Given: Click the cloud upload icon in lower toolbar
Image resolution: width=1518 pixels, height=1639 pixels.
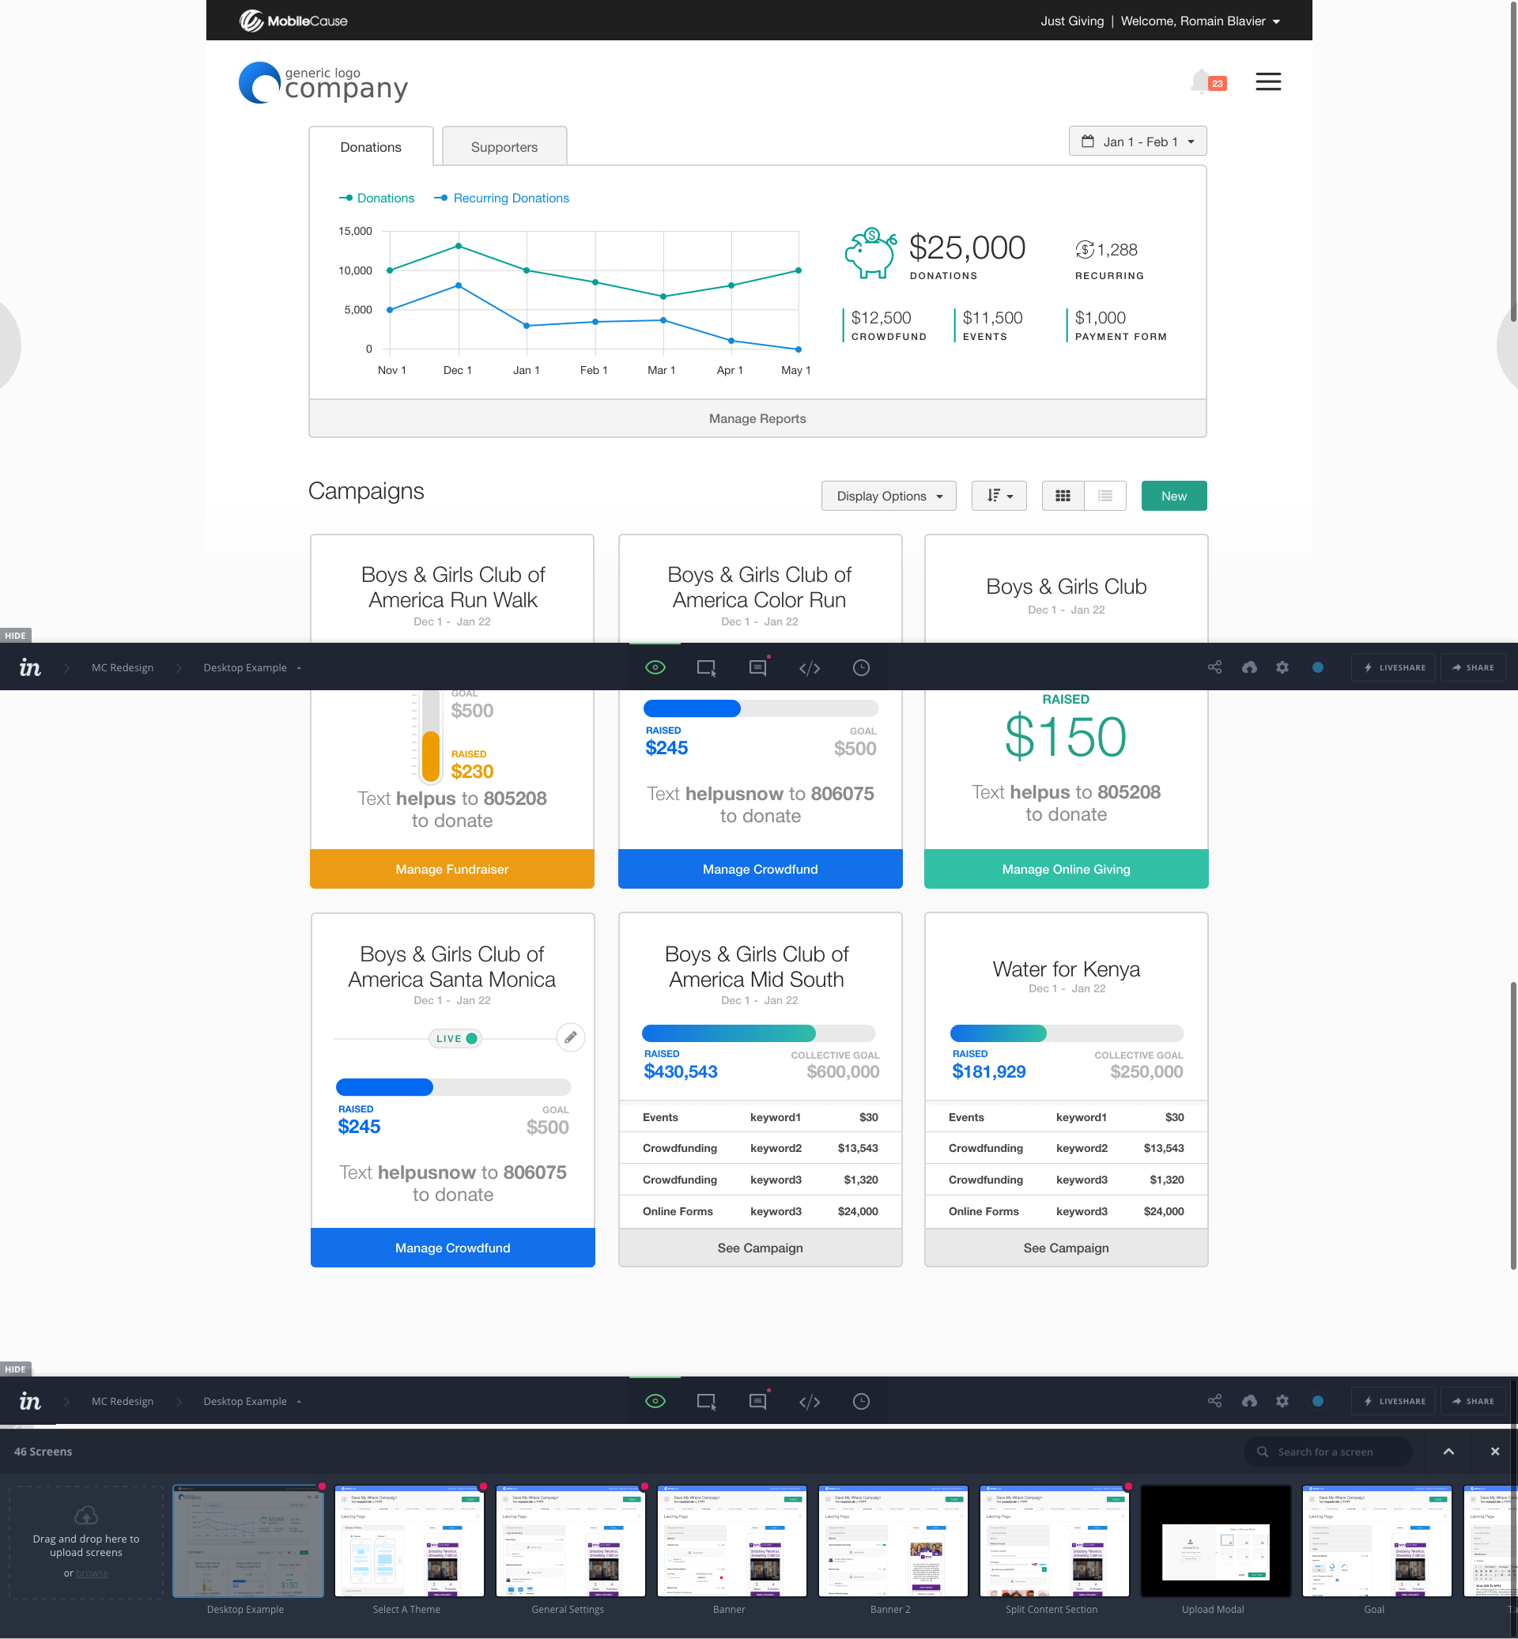Looking at the screenshot, I should tap(1248, 1401).
